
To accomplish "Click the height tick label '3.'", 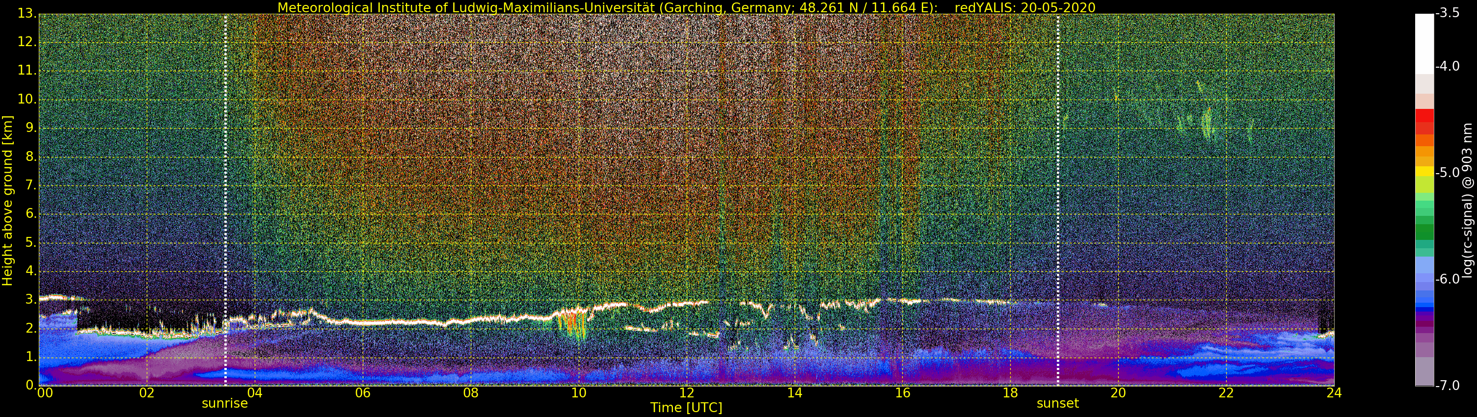I will pyautogui.click(x=30, y=300).
